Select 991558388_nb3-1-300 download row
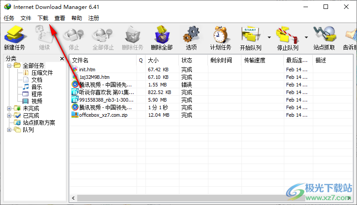 pyautogui.click(x=211, y=100)
